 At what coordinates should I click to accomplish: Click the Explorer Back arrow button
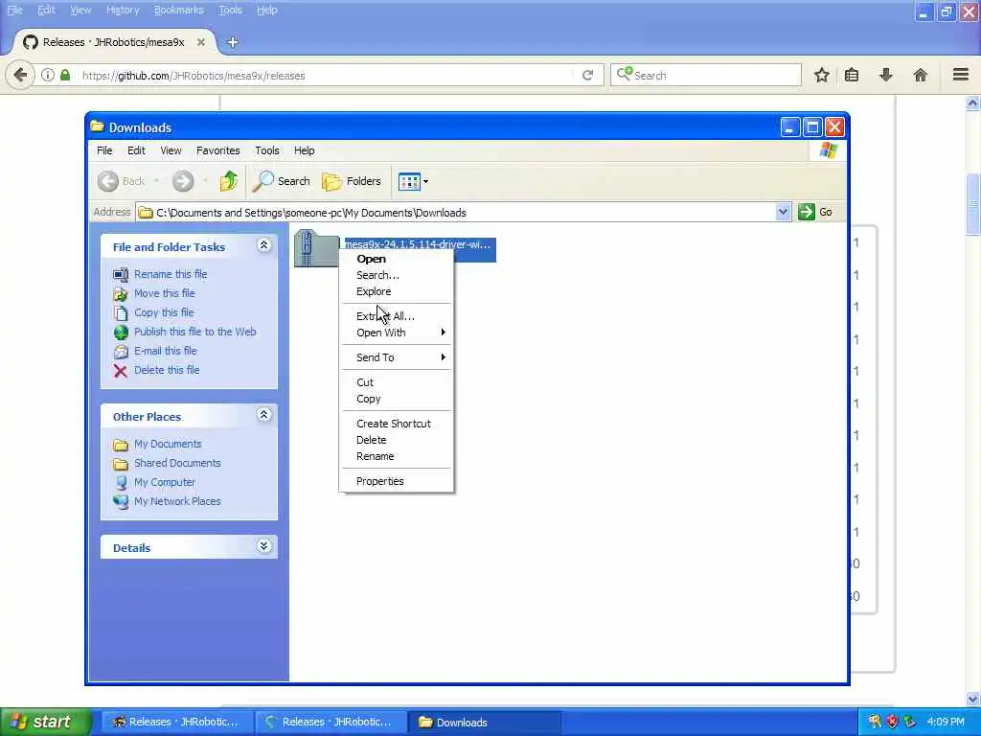[107, 181]
